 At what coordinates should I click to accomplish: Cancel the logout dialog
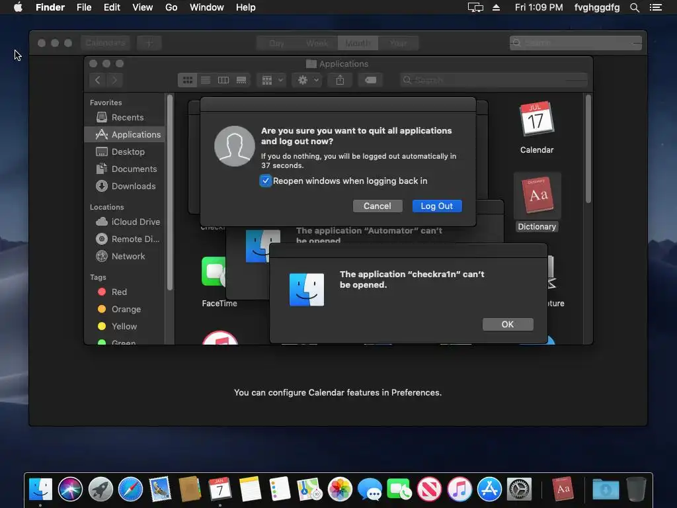pyautogui.click(x=378, y=206)
